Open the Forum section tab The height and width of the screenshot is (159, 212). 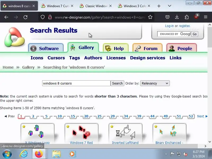(x=147, y=48)
